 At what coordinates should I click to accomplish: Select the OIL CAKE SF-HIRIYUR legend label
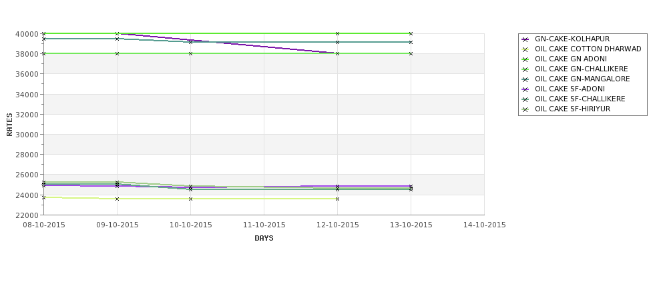point(572,109)
